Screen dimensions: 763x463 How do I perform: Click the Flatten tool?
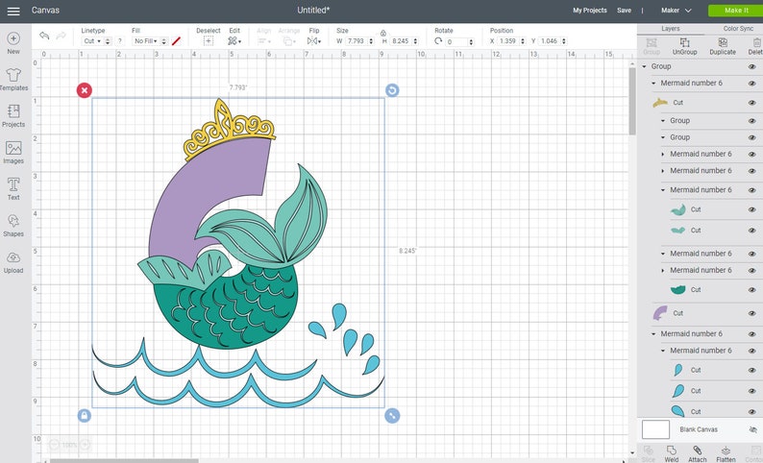click(726, 453)
